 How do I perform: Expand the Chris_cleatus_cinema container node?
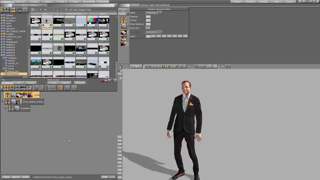pos(2,101)
